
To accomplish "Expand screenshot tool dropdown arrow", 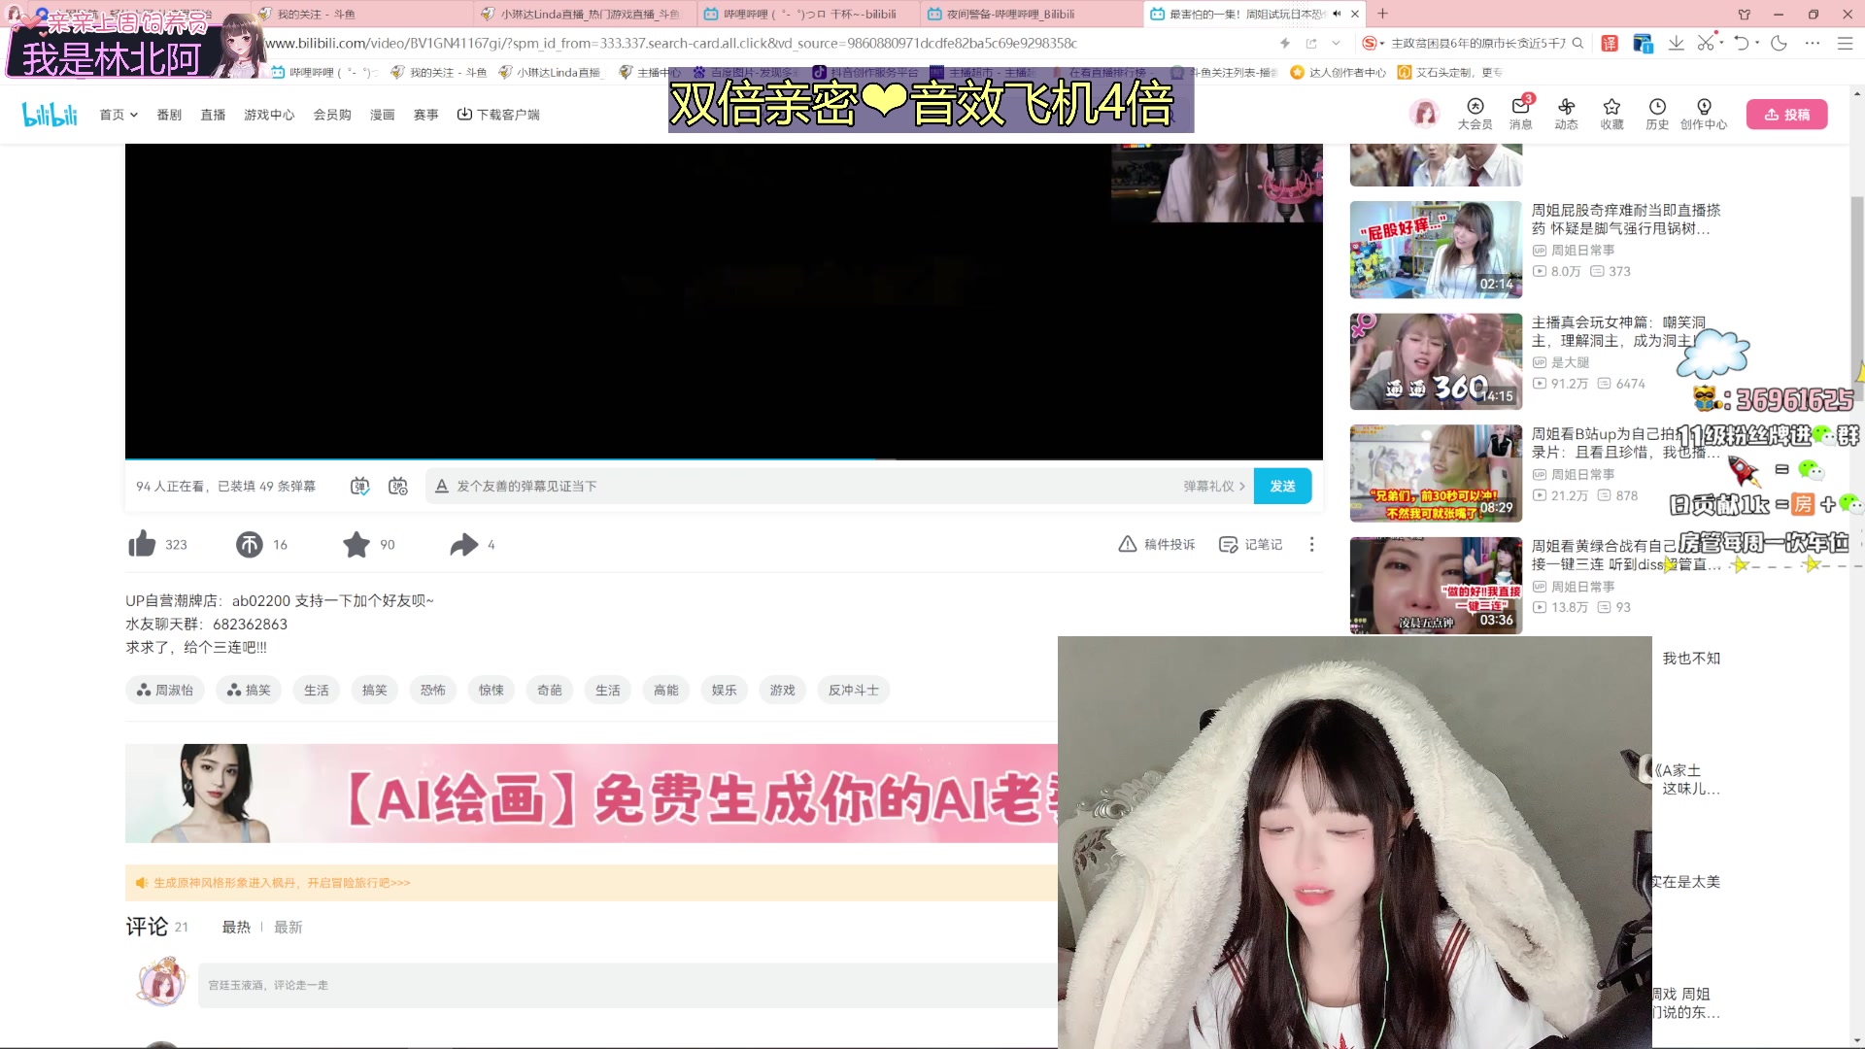I will (x=1721, y=43).
